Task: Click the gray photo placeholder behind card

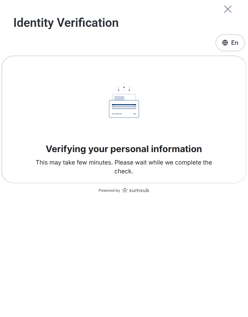Action: point(119,98)
